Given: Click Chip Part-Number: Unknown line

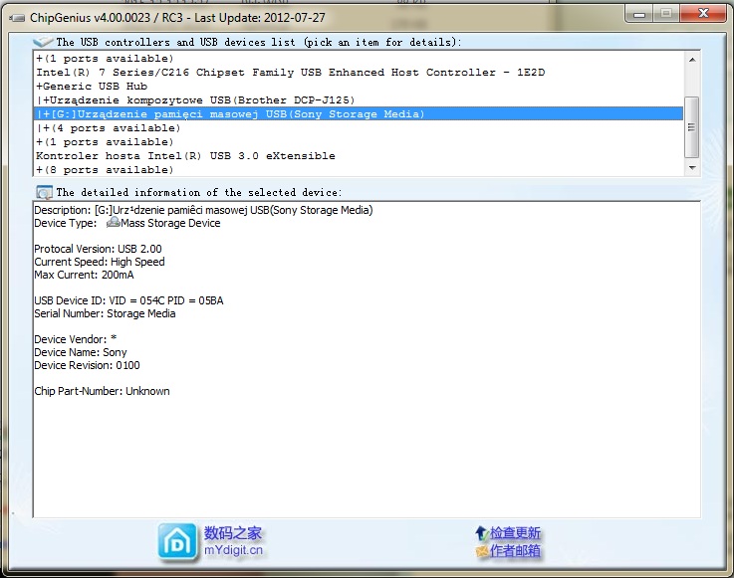Looking at the screenshot, I should [102, 391].
